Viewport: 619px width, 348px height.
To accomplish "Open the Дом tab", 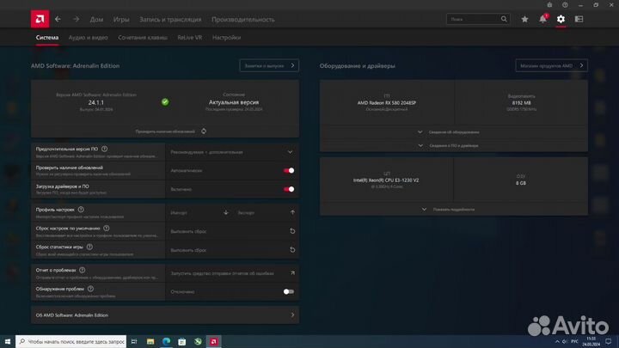I will [x=96, y=19].
